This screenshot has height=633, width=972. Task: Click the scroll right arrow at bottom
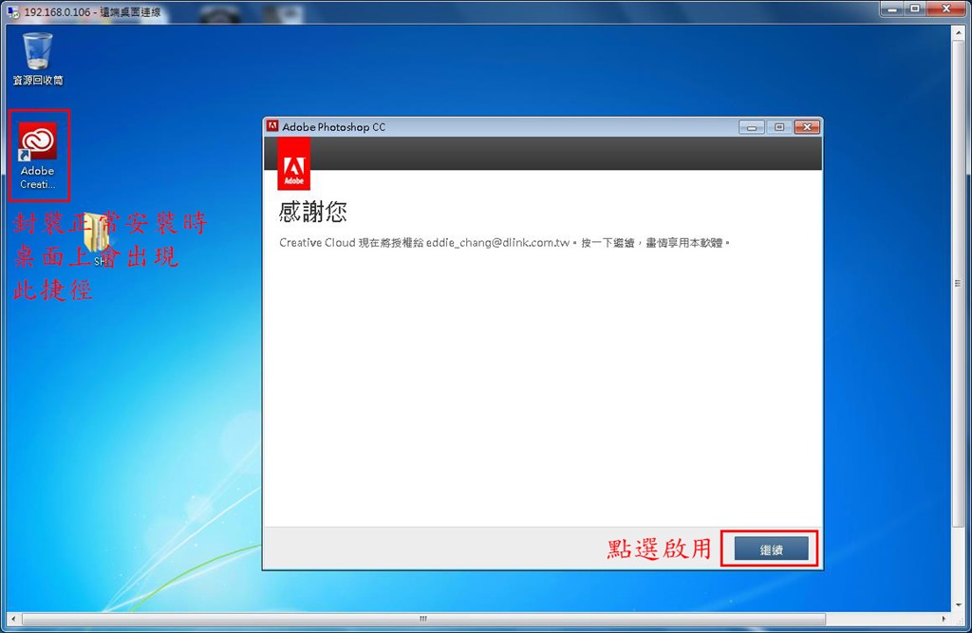tap(944, 619)
